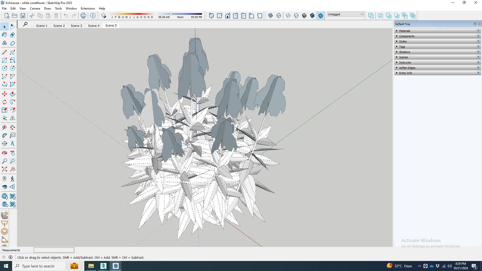This screenshot has width=482, height=271.
Task: Click the Print toolbar icon
Action: (x=83, y=16)
